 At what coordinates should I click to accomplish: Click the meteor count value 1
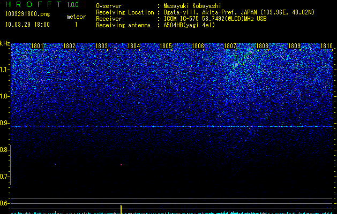tap(76, 25)
